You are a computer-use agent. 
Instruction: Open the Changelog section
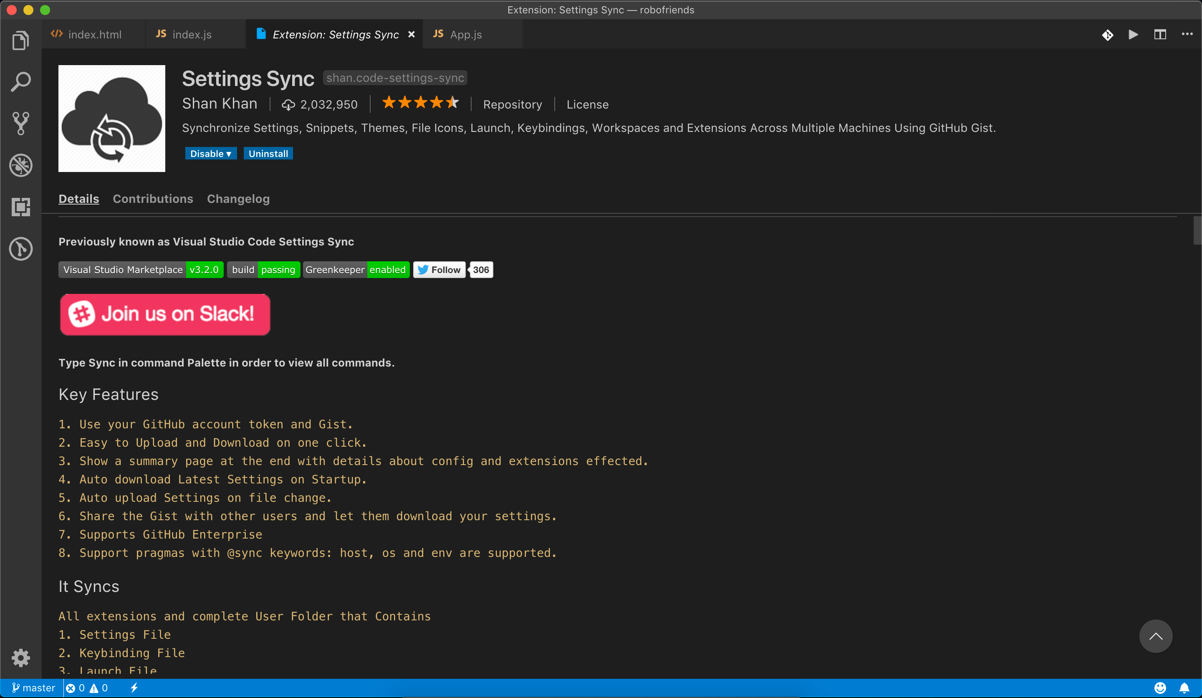coord(238,198)
